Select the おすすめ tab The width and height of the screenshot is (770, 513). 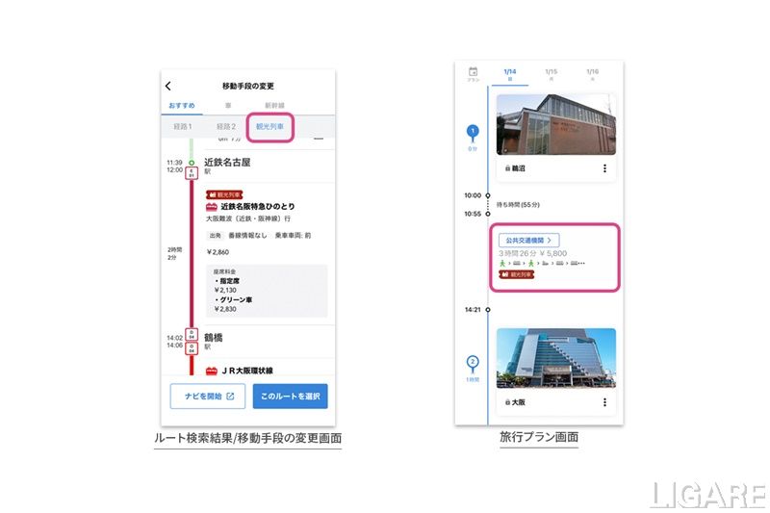click(x=182, y=106)
